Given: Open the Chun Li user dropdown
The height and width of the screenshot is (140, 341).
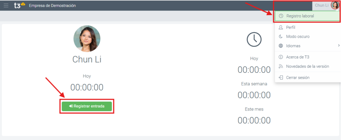Looking at the screenshot, I should tap(321, 5).
